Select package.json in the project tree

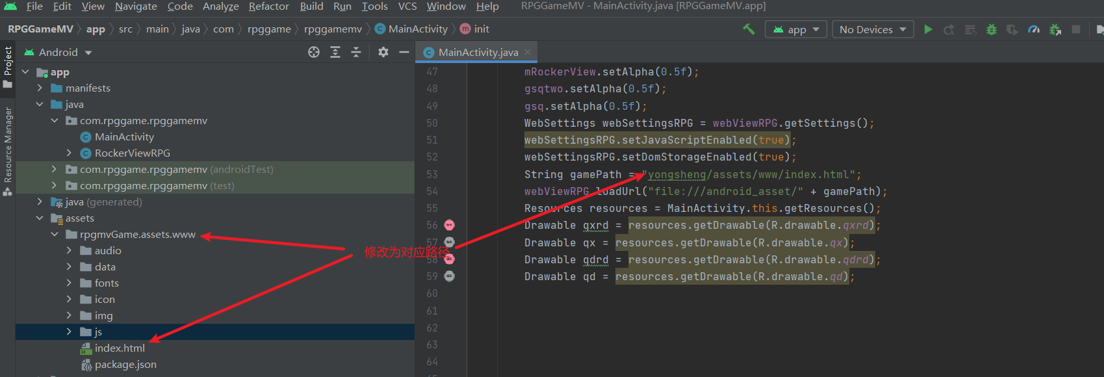point(125,364)
